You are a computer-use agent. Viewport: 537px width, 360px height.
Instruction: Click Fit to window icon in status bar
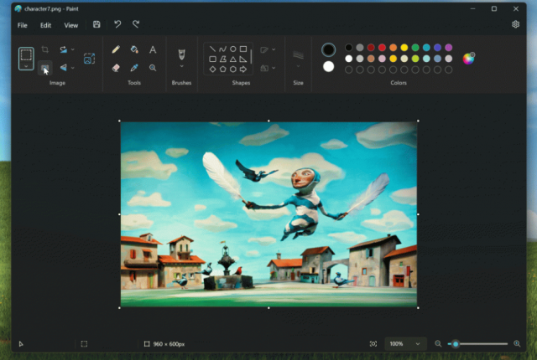click(x=373, y=343)
